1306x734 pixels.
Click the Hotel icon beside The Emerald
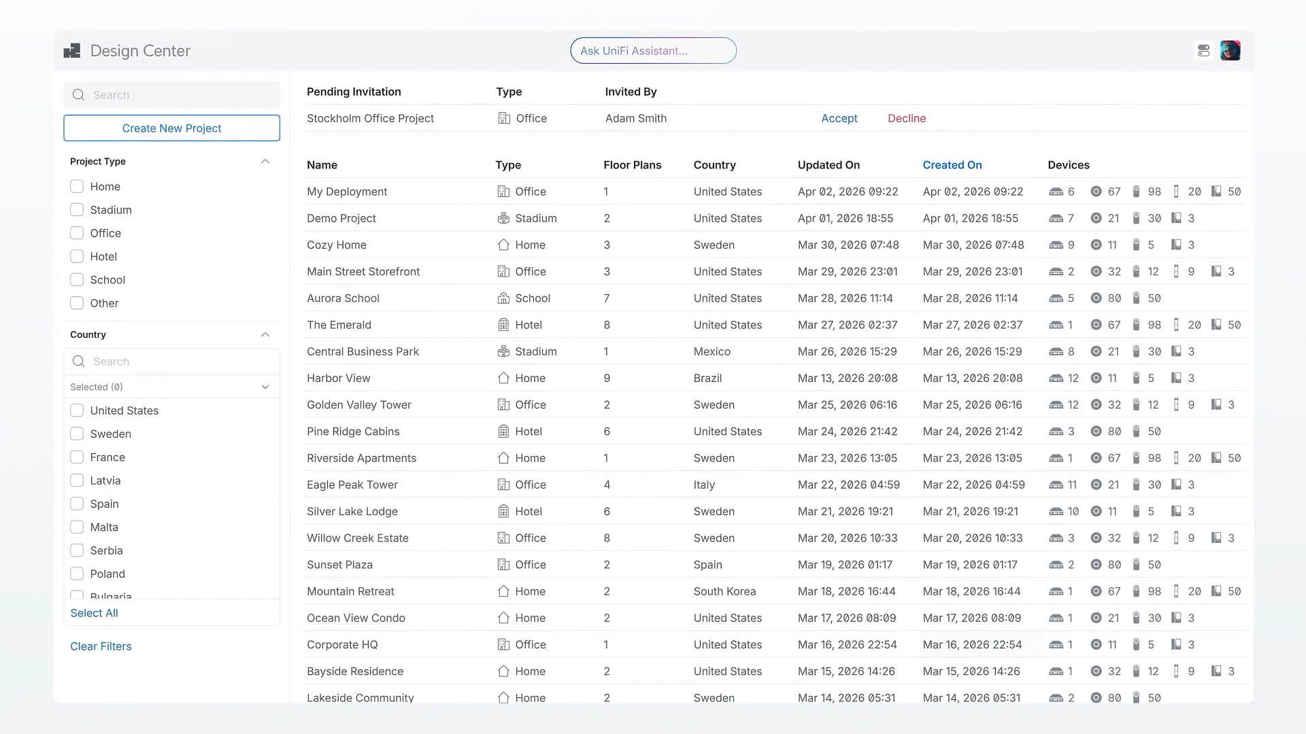pyautogui.click(x=503, y=325)
